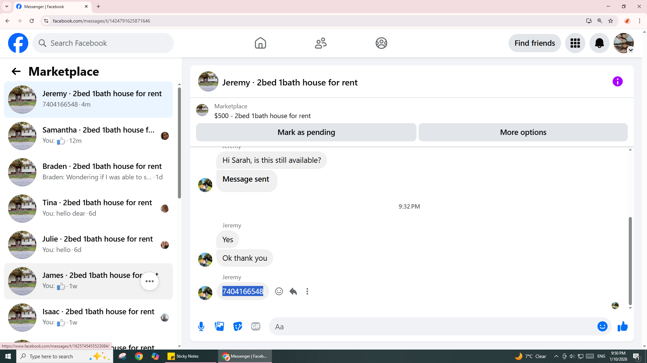The height and width of the screenshot is (363, 647).
Task: React to the 7404166548 message
Action: click(x=279, y=291)
